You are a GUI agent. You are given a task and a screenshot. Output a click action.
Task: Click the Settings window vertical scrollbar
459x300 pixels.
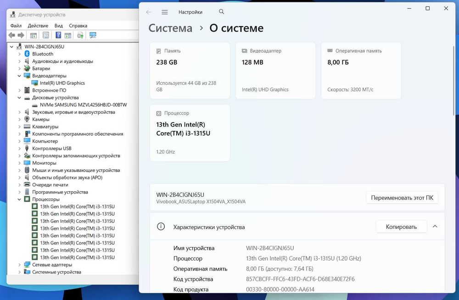pos(454,80)
